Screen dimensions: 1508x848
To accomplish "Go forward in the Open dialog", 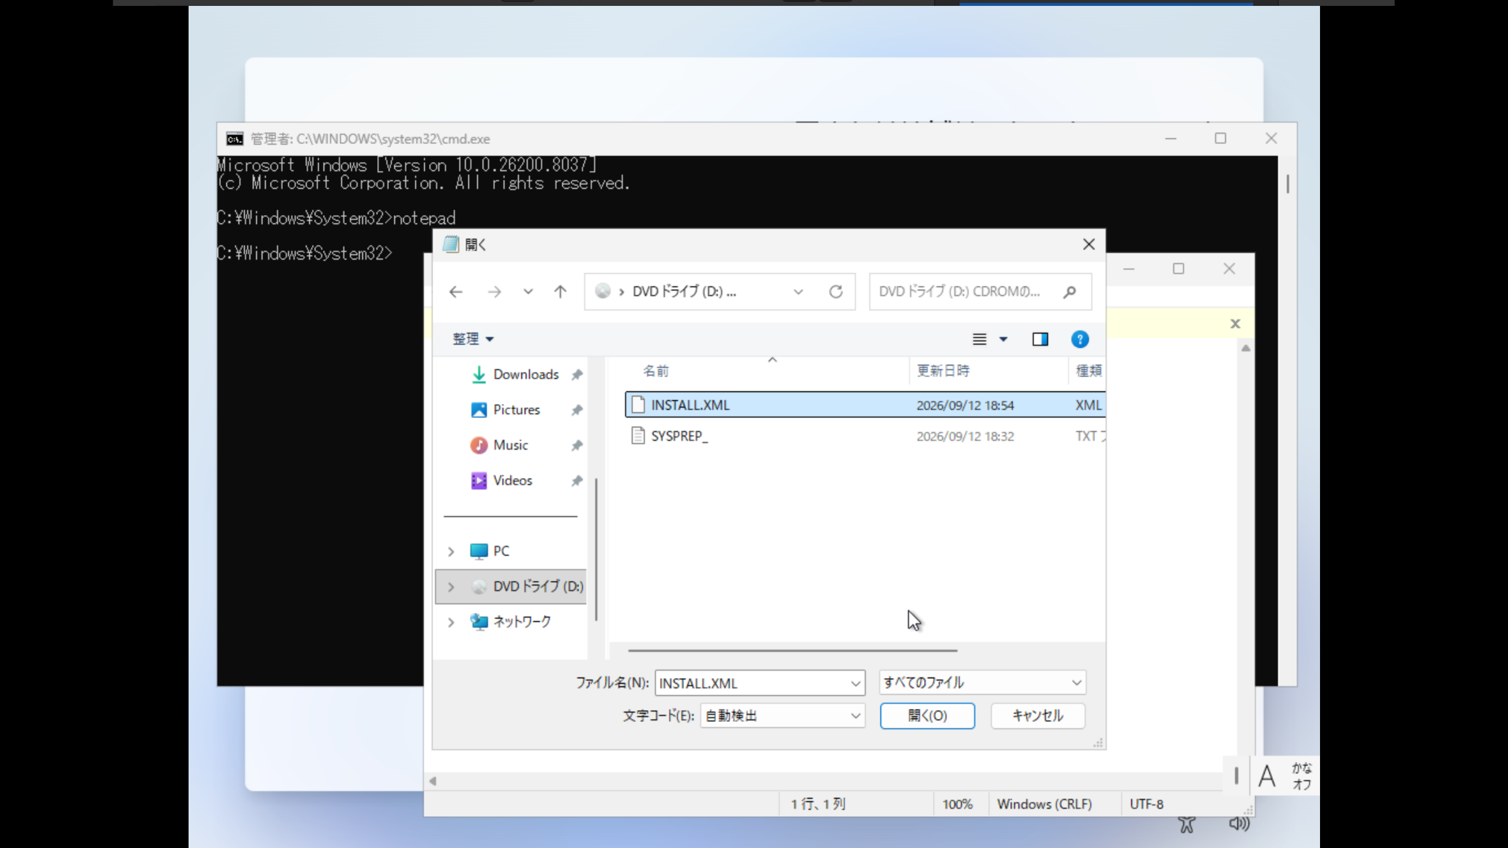I will click(x=494, y=292).
